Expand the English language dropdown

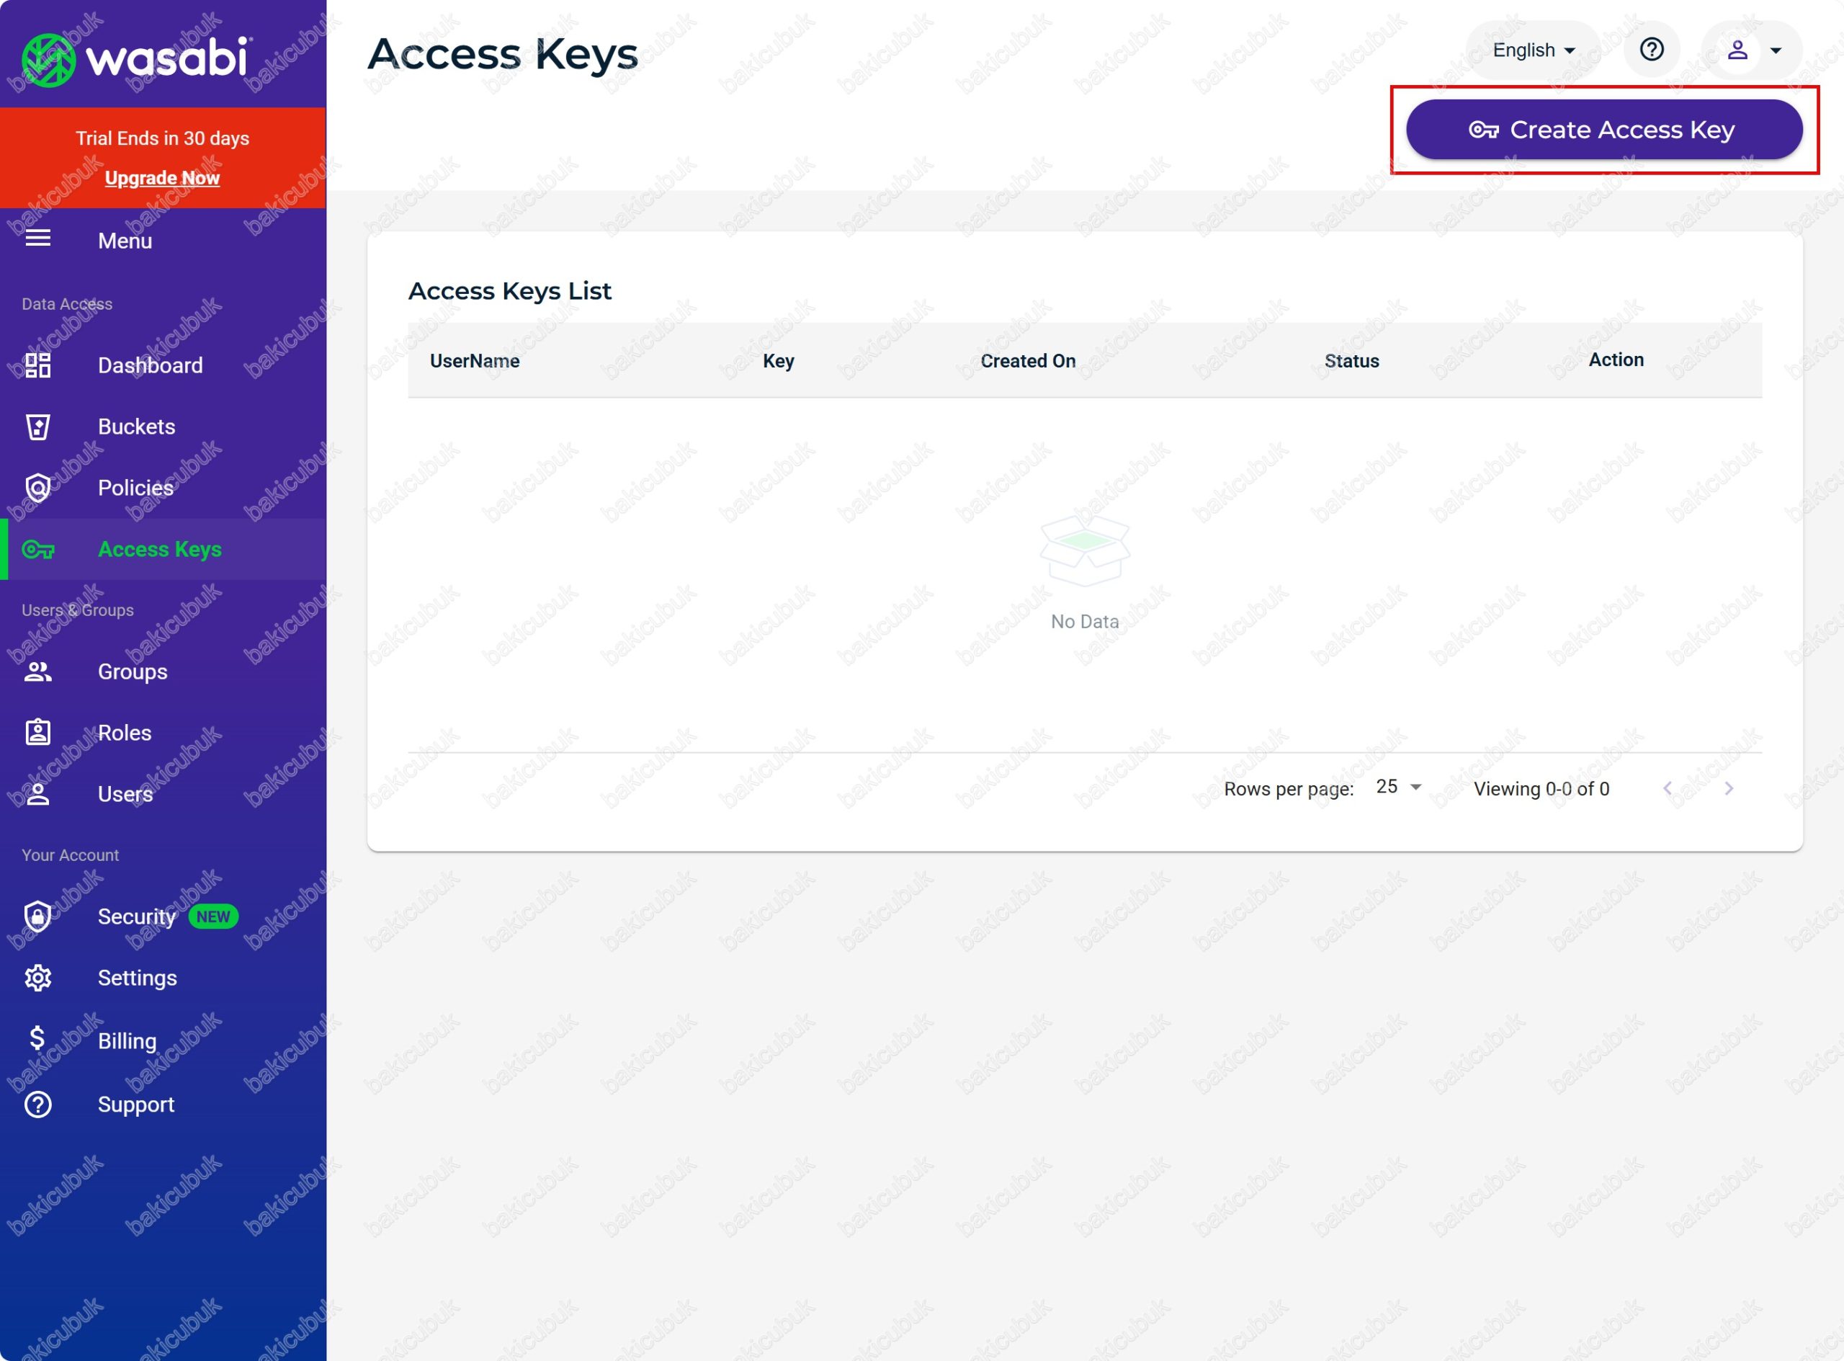point(1533,50)
